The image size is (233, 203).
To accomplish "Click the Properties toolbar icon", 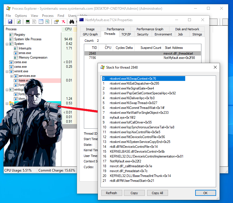I will click(56, 22).
